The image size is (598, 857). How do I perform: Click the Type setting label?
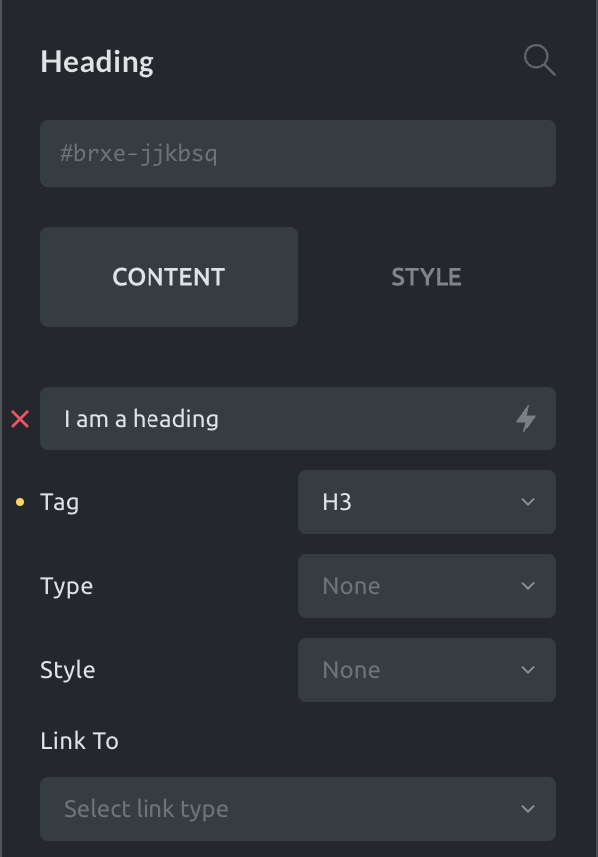66,587
